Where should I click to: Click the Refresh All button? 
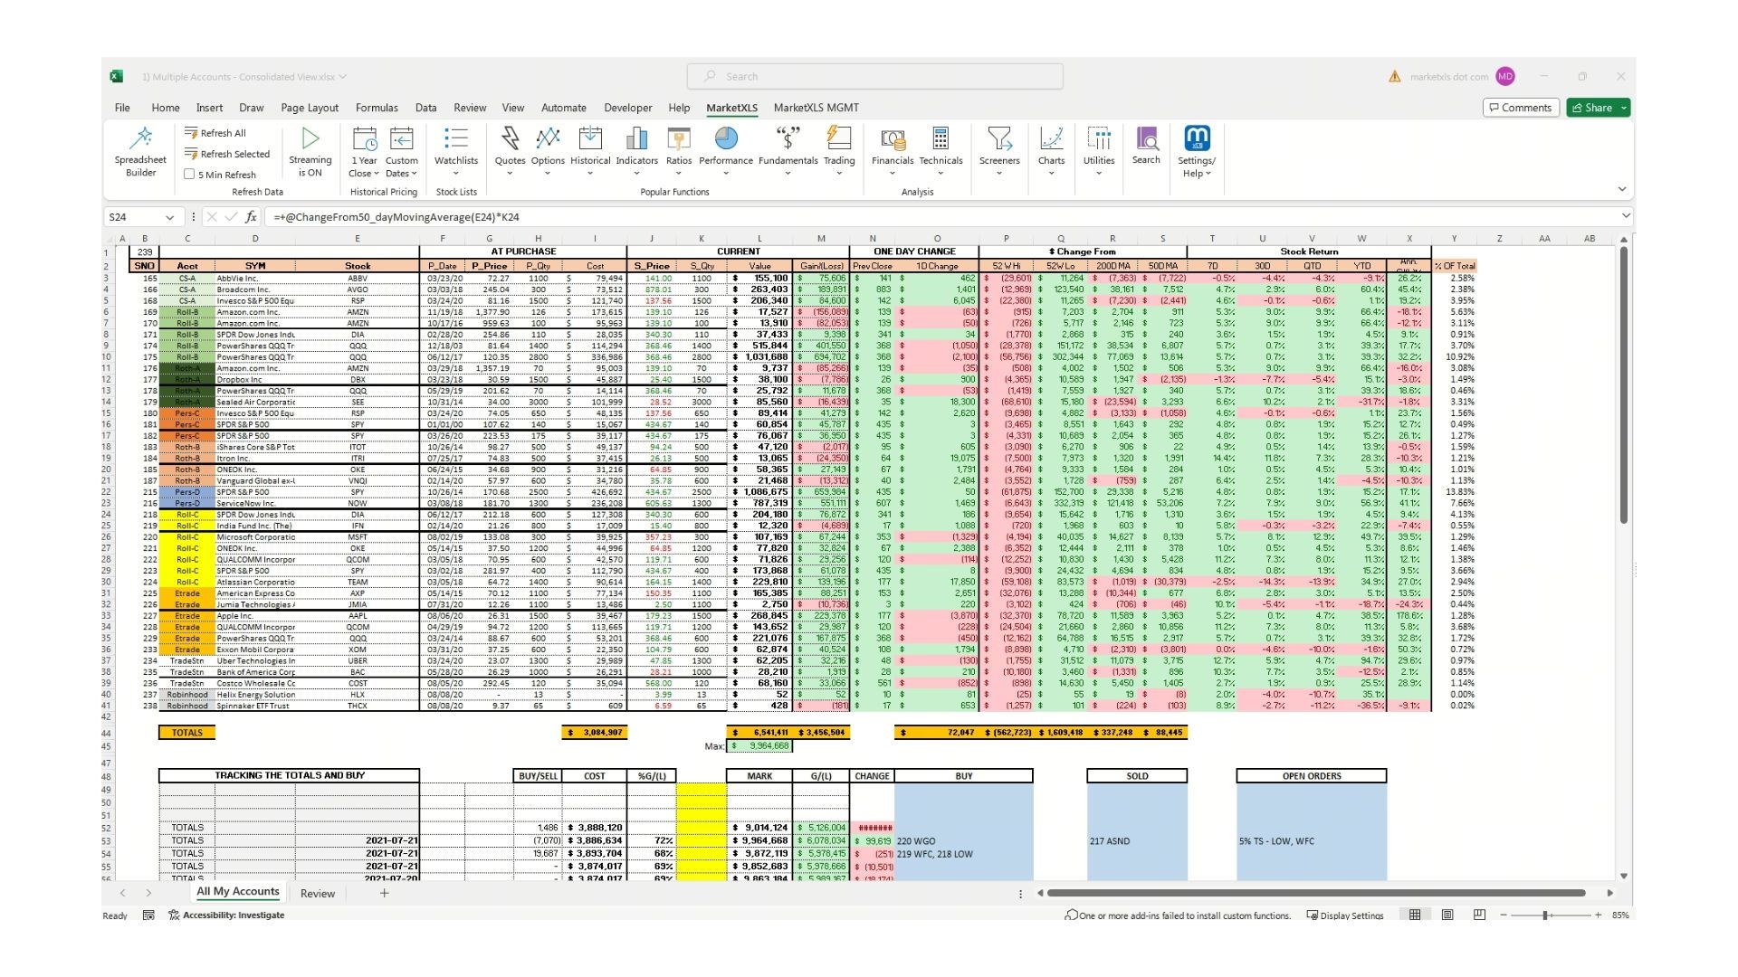(215, 133)
